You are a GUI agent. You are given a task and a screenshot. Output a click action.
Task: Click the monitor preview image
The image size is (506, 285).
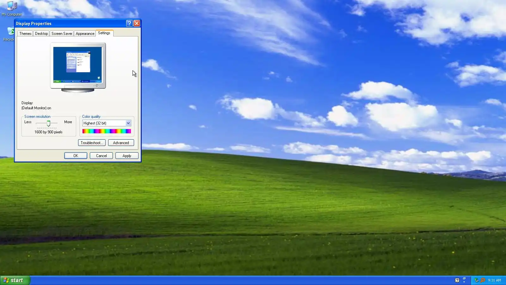78,67
